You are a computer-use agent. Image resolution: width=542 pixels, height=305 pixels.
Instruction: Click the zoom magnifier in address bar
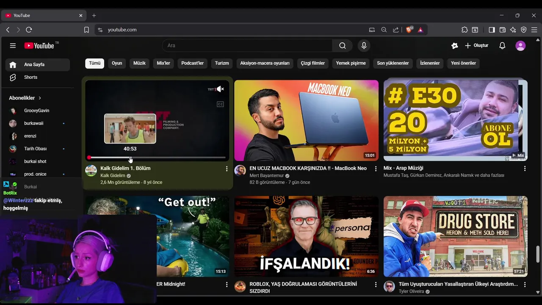click(384, 30)
